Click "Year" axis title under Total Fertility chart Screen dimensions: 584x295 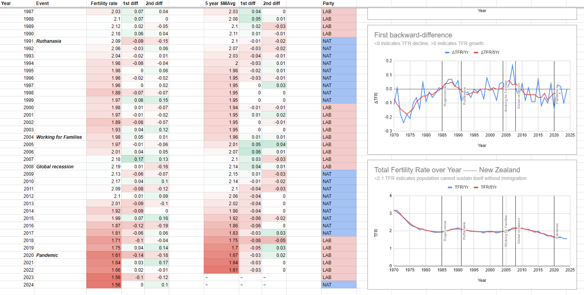[x=482, y=280]
